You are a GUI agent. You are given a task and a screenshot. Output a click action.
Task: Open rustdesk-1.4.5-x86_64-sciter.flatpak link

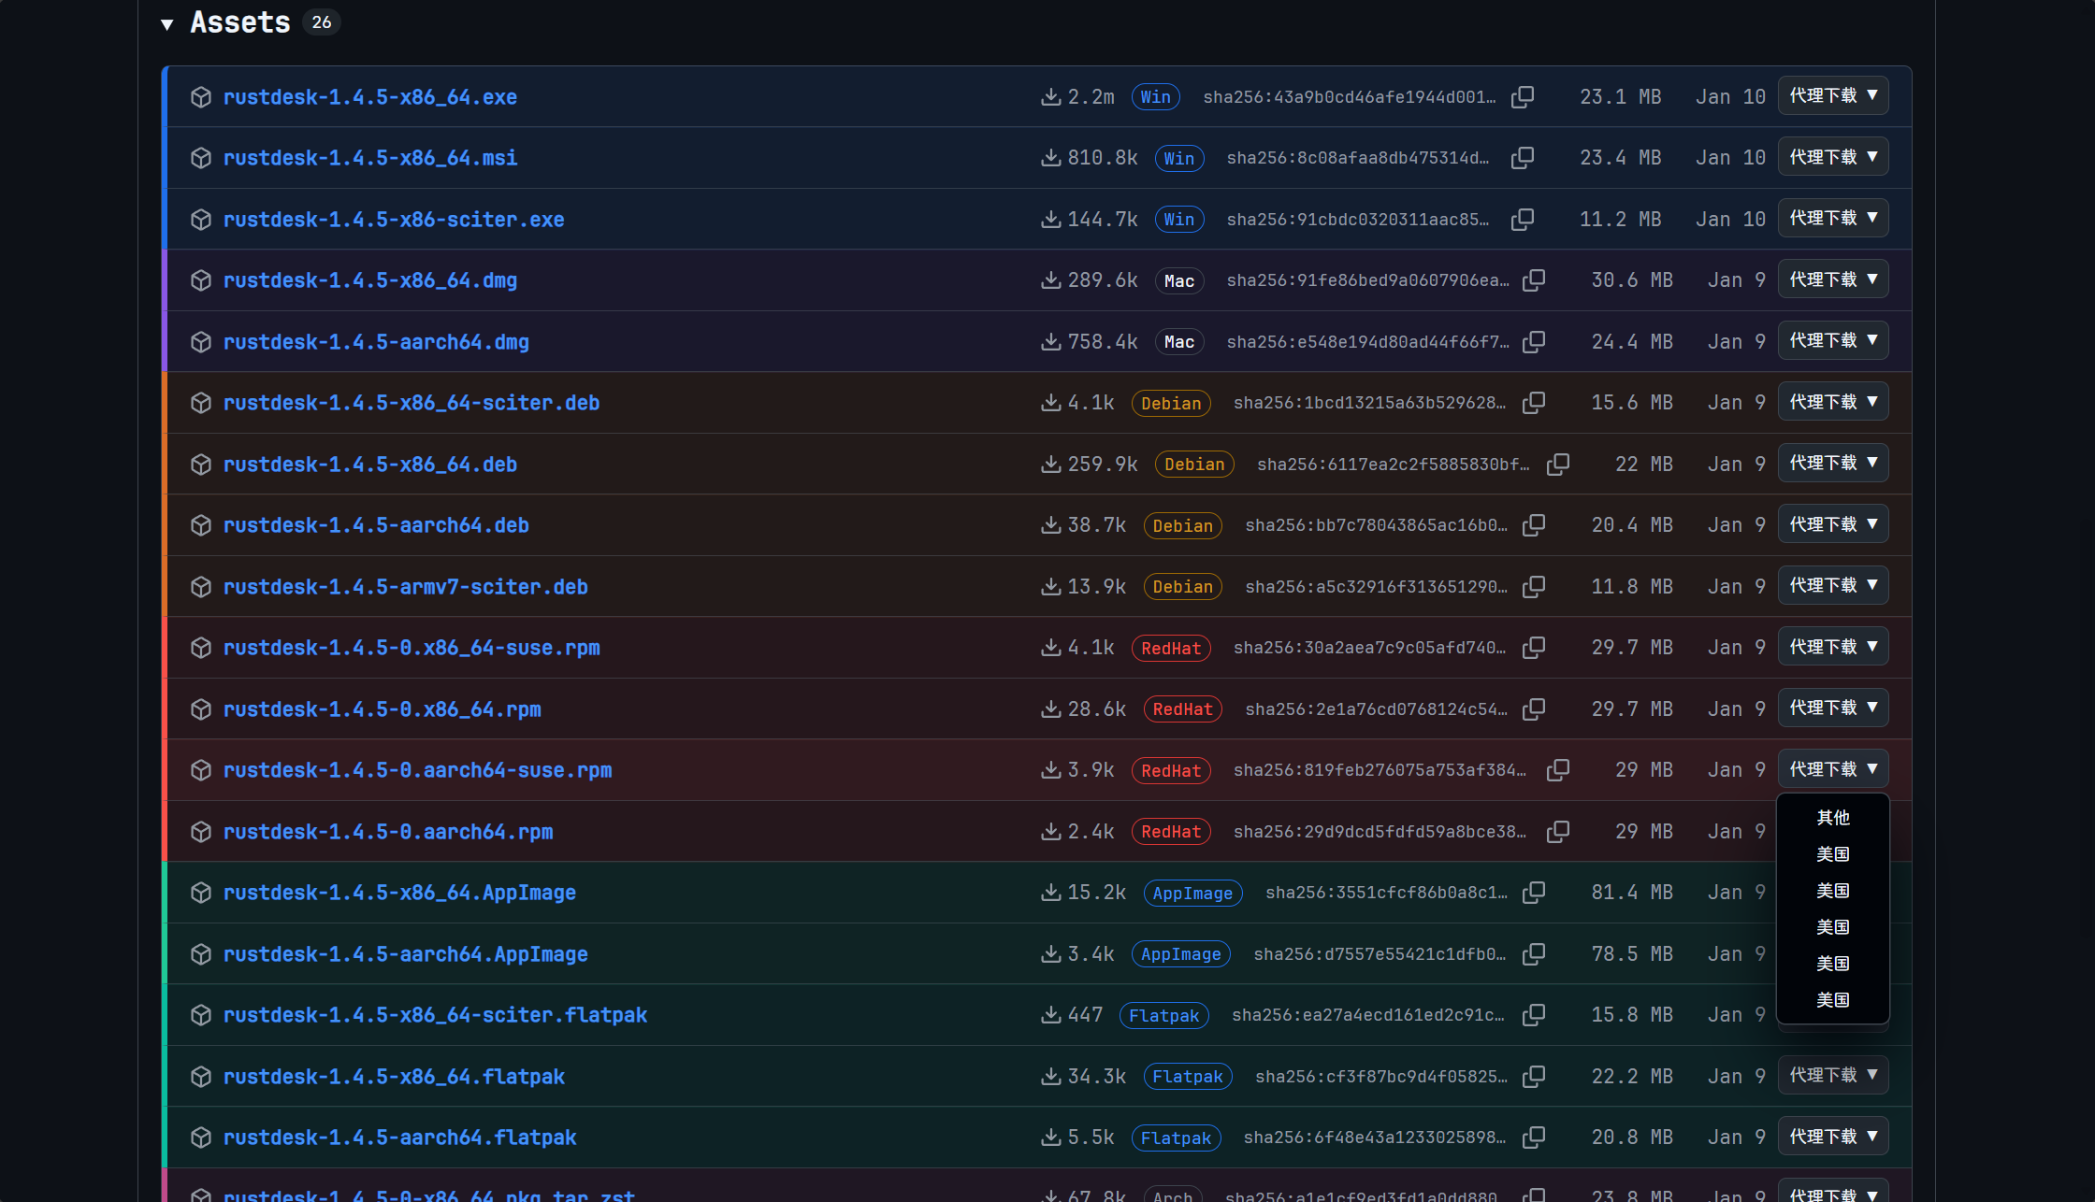click(435, 1015)
